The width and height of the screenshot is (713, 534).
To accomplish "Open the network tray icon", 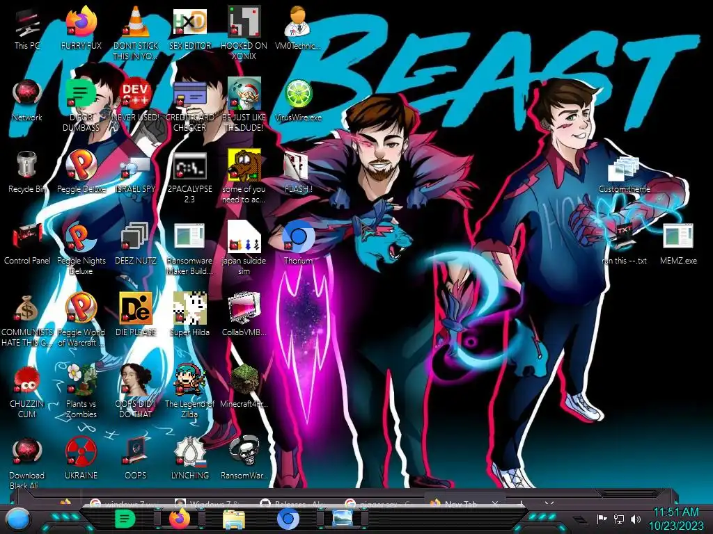I will [x=619, y=519].
